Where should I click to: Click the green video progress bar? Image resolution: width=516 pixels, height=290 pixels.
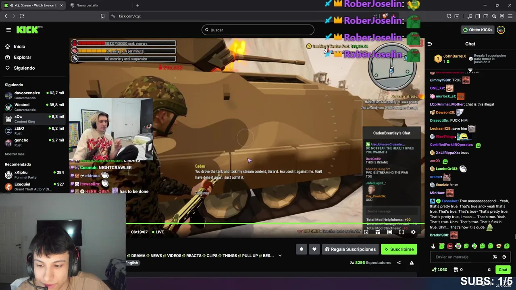275,223
